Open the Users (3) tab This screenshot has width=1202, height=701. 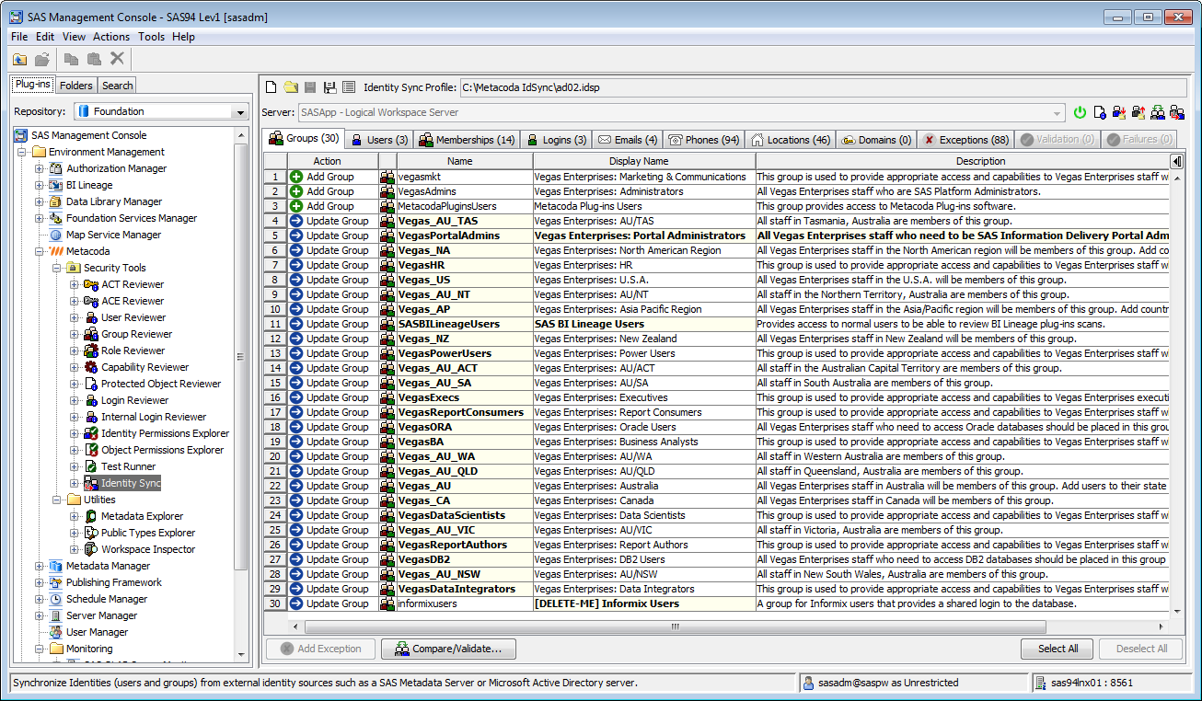tap(379, 140)
